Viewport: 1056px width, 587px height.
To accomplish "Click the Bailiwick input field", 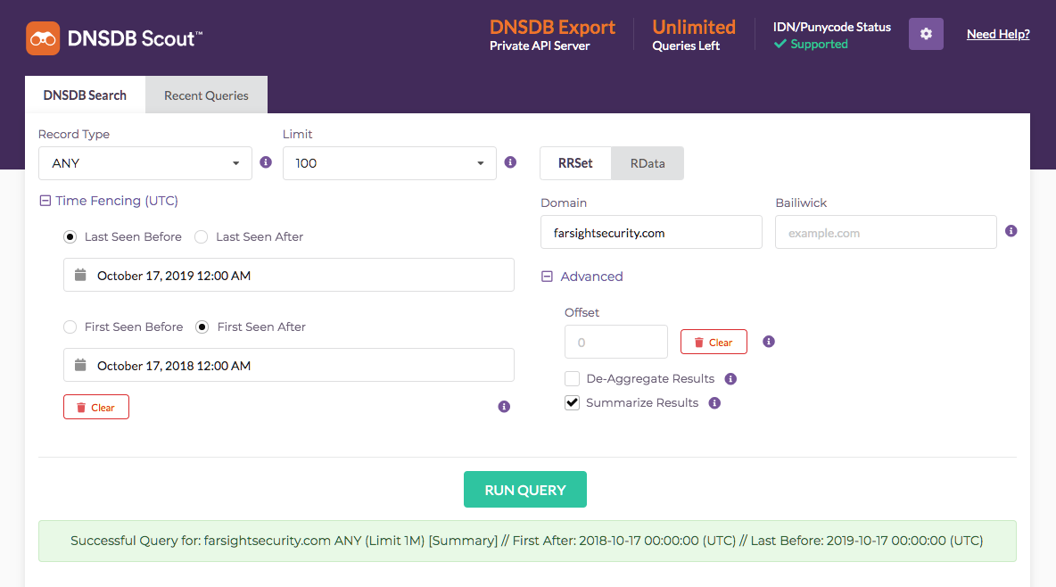I will tap(886, 233).
